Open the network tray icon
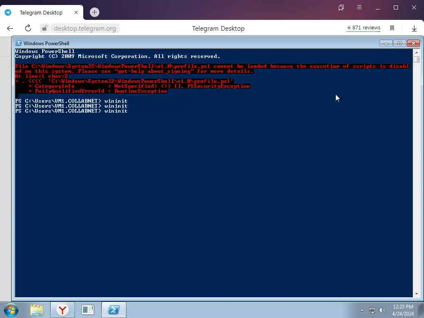The width and height of the screenshot is (424, 318). click(372, 310)
